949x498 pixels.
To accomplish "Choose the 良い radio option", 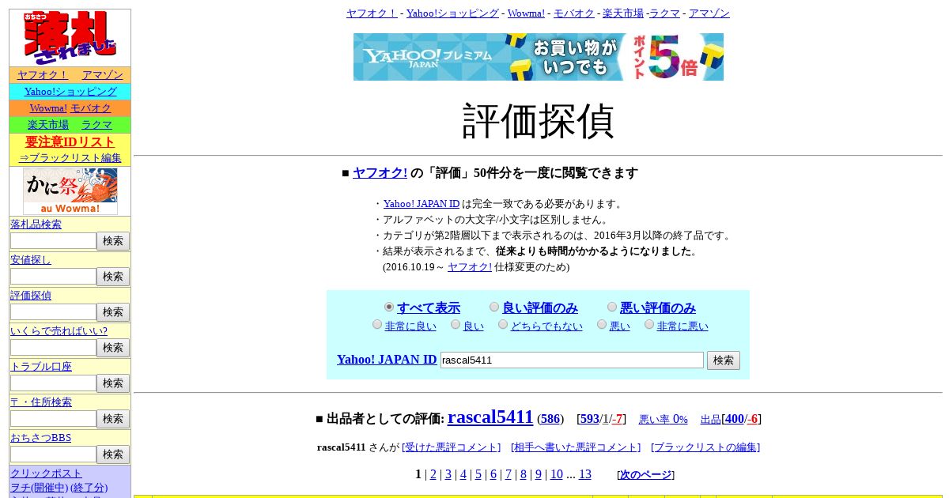I will [x=456, y=324].
